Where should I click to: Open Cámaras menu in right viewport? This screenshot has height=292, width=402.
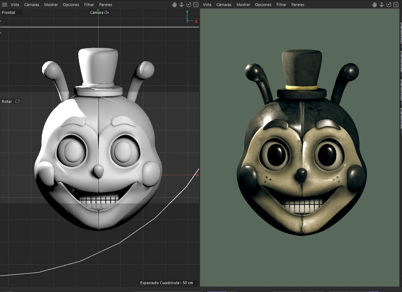click(224, 5)
